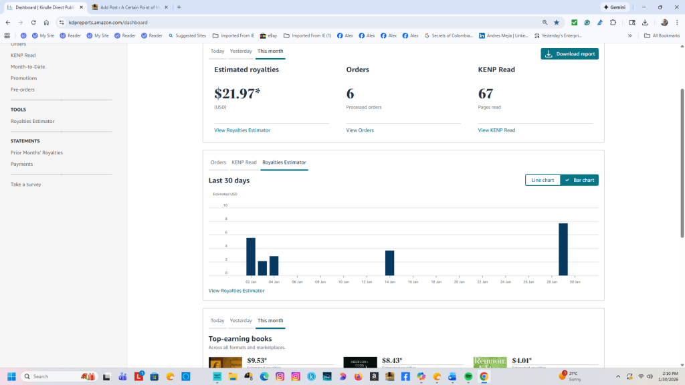Click the browser home icon
Image resolution: width=685 pixels, height=385 pixels.
point(46,22)
